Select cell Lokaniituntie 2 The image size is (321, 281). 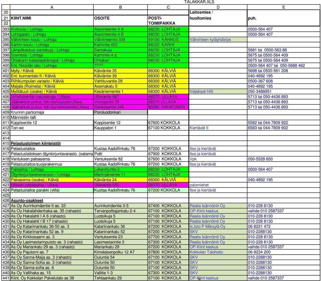[x=120, y=170]
